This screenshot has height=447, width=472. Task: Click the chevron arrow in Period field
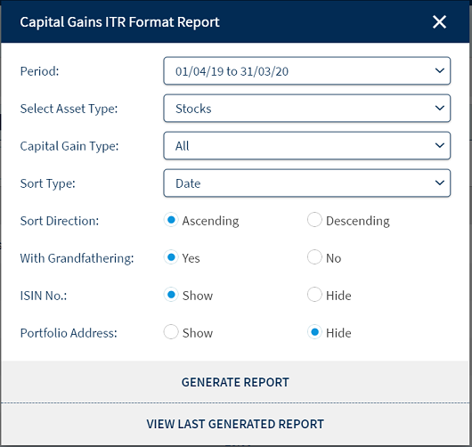coord(440,70)
